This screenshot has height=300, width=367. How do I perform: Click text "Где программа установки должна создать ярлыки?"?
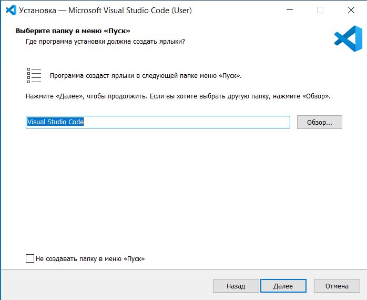[105, 42]
